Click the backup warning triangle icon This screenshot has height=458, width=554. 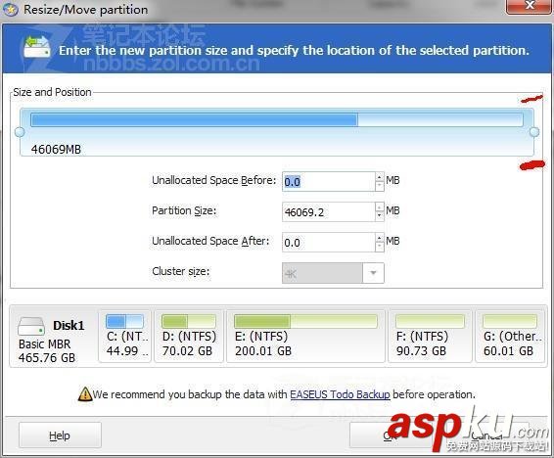[x=85, y=393]
